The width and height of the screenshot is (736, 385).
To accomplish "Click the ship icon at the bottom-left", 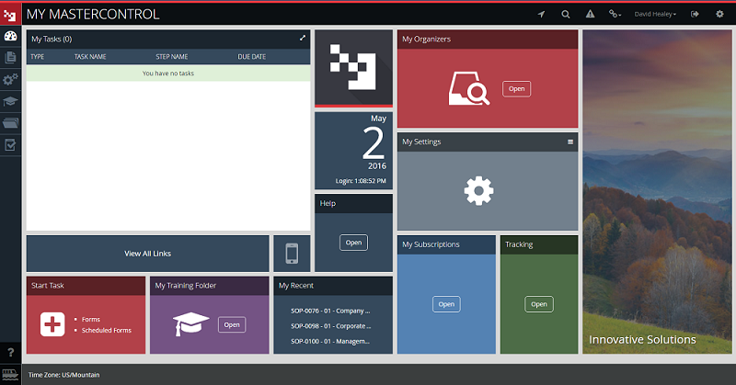I will coord(10,374).
